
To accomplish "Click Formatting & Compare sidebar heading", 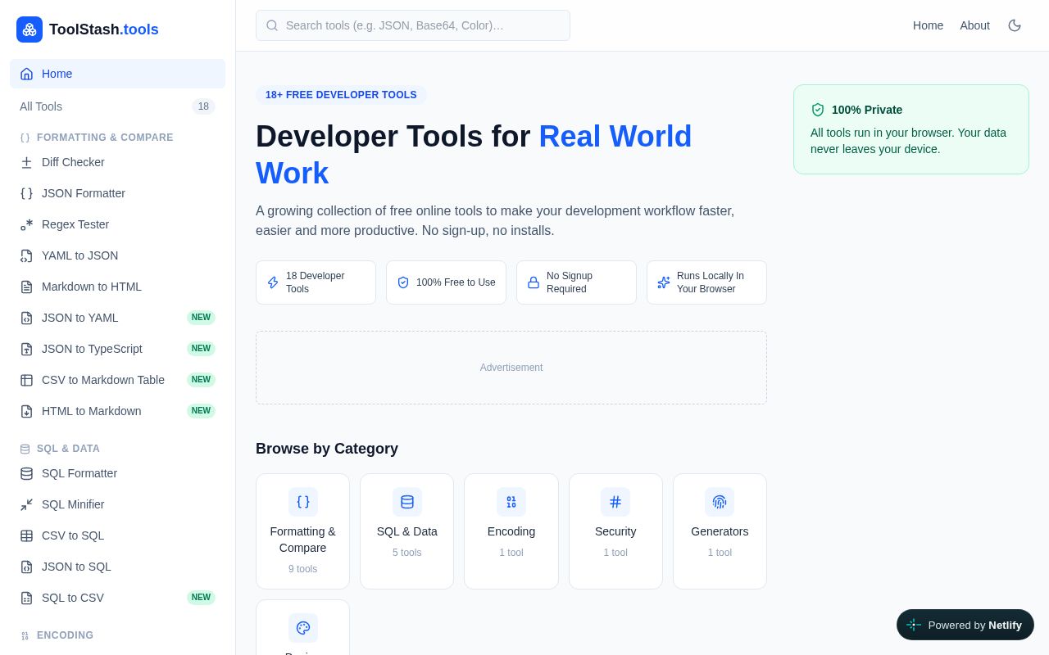I will (105, 138).
